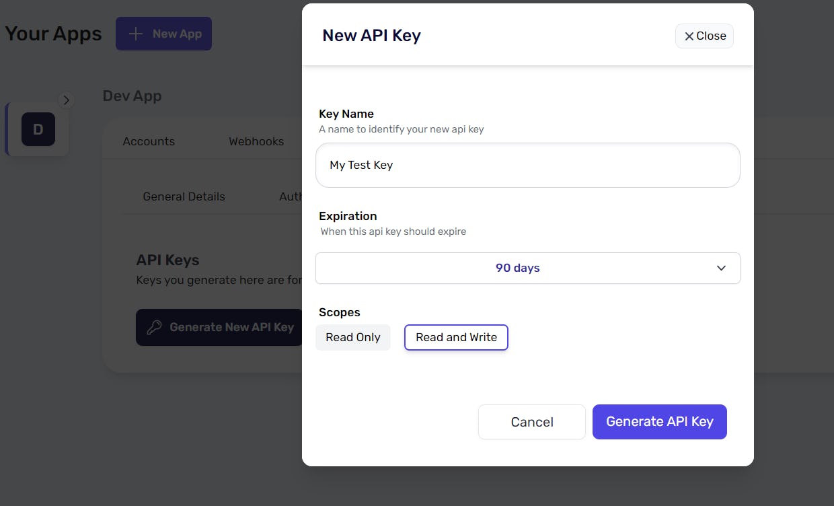Open the D app avatar tile
The image size is (834, 506).
(x=38, y=129)
